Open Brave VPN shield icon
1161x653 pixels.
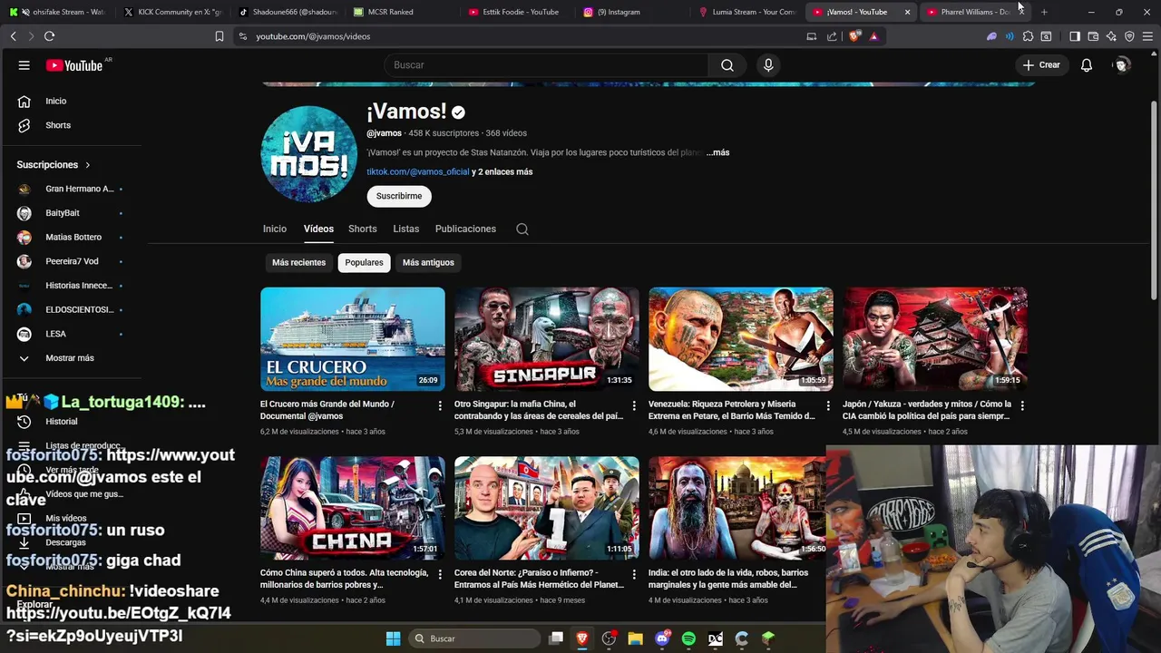1129,36
